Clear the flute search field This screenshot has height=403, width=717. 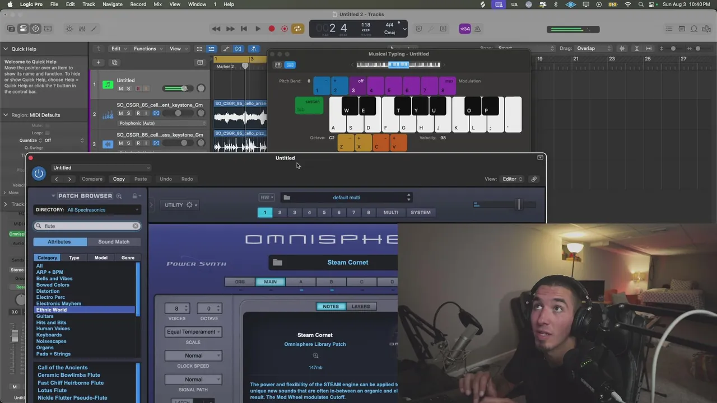(136, 226)
